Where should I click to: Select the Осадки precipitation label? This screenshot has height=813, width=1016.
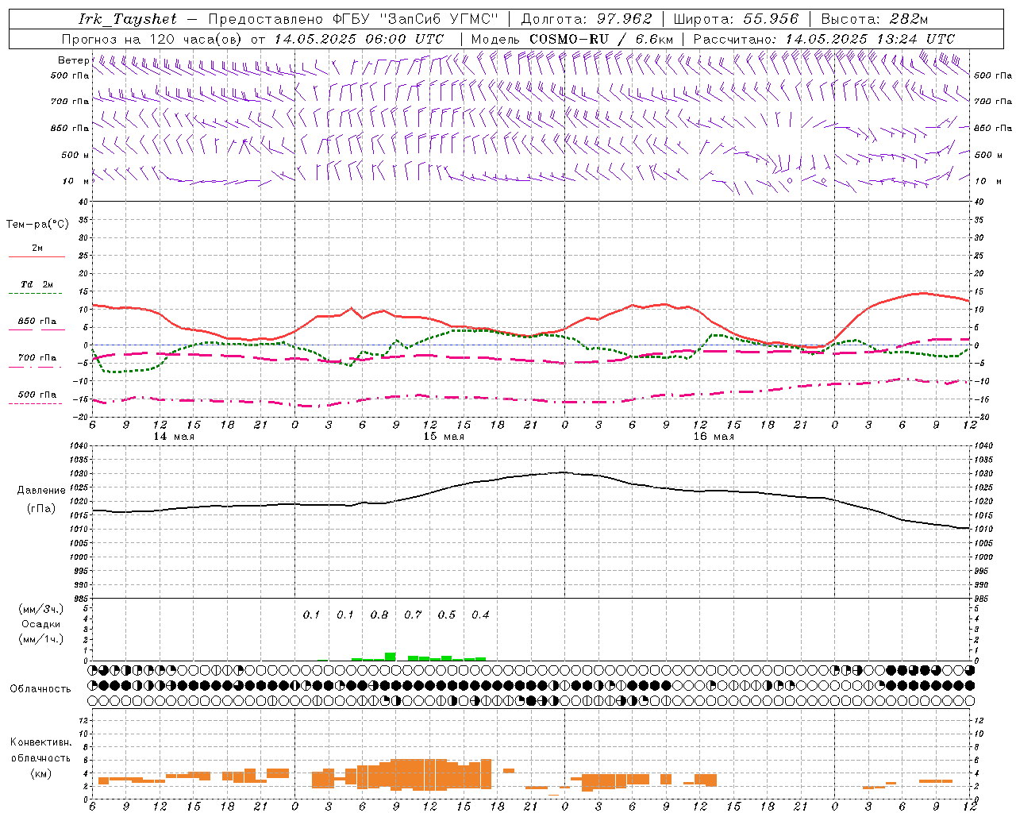click(x=41, y=624)
